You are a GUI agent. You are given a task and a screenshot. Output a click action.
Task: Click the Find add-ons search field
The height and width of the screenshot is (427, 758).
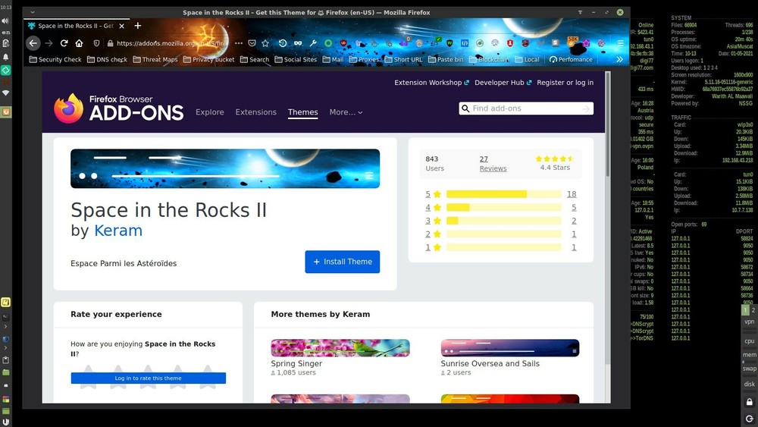pyautogui.click(x=526, y=108)
